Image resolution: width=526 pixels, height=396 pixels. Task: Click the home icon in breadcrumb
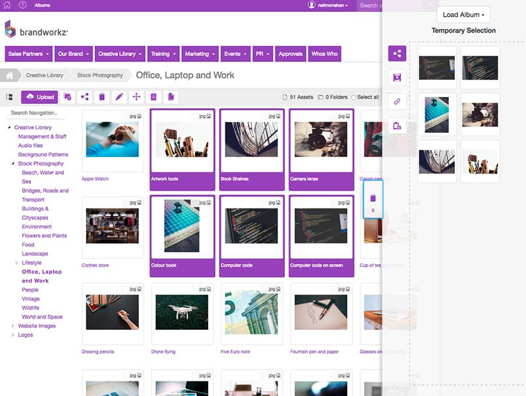(x=10, y=75)
